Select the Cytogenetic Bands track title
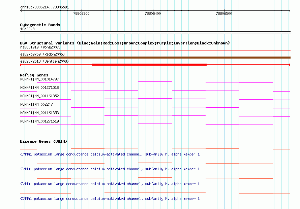This screenshot has height=209, width=300. point(40,25)
